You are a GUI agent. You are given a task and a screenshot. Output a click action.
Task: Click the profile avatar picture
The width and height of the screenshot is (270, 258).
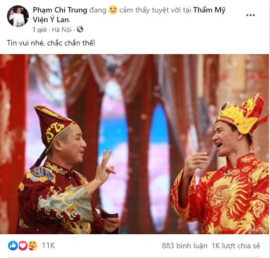tap(18, 16)
